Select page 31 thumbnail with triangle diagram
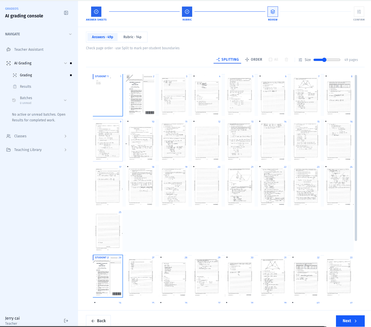 [273, 276]
